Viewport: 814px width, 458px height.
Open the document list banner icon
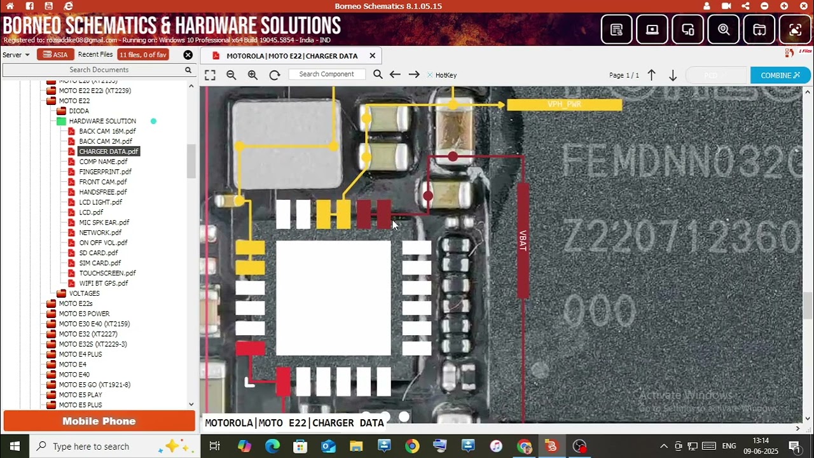(x=616, y=29)
